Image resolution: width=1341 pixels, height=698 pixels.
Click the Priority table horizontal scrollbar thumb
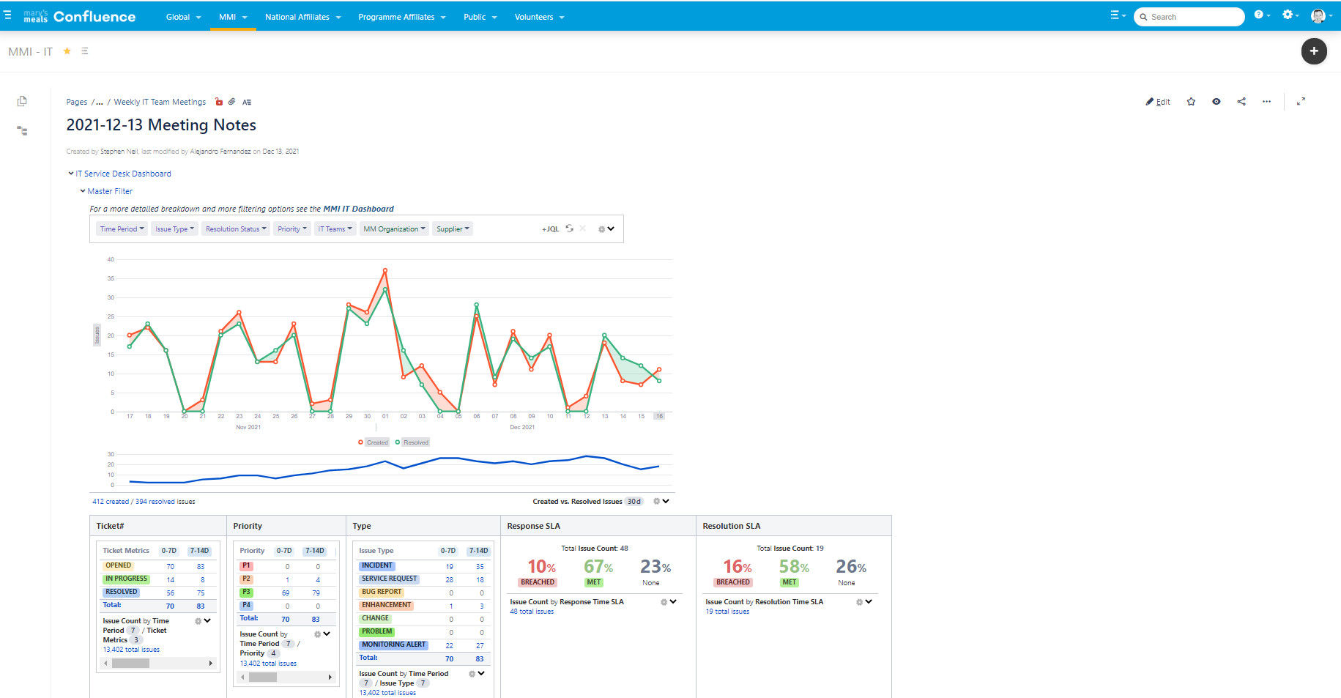click(263, 677)
